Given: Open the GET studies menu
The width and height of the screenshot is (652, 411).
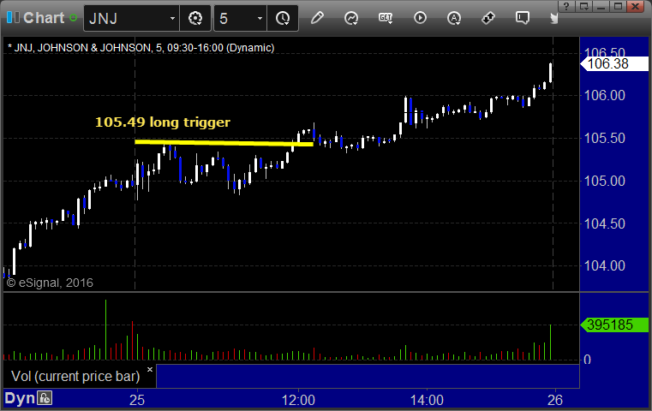Looking at the screenshot, I should click(x=386, y=18).
